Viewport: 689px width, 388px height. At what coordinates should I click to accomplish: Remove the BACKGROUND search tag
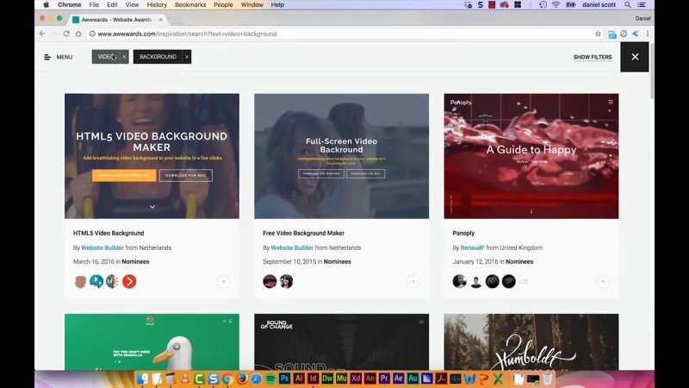pyautogui.click(x=187, y=57)
